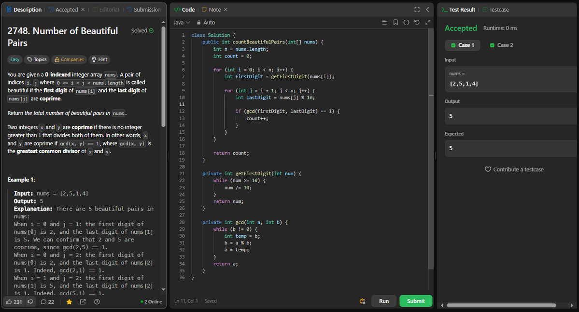Open the Submissions tab

(146, 9)
